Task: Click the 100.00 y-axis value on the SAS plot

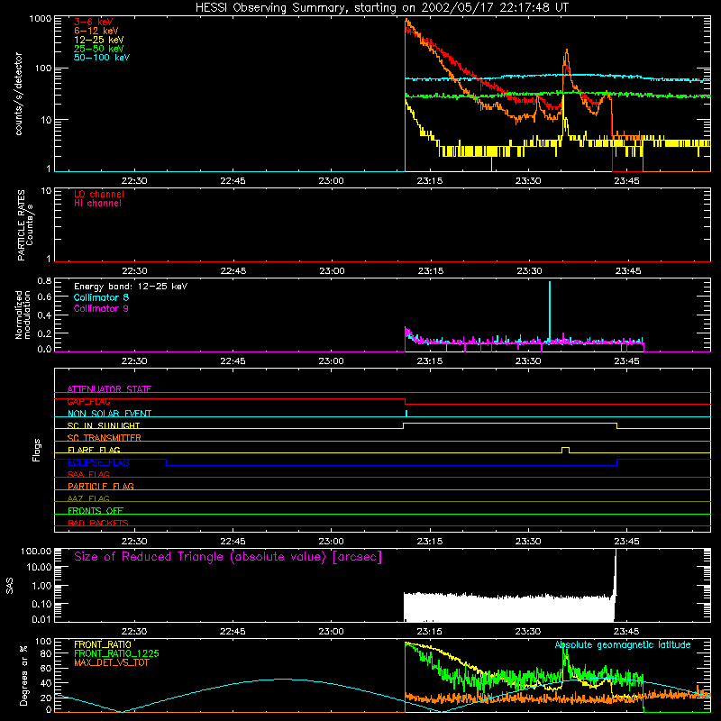Action: 36,551
